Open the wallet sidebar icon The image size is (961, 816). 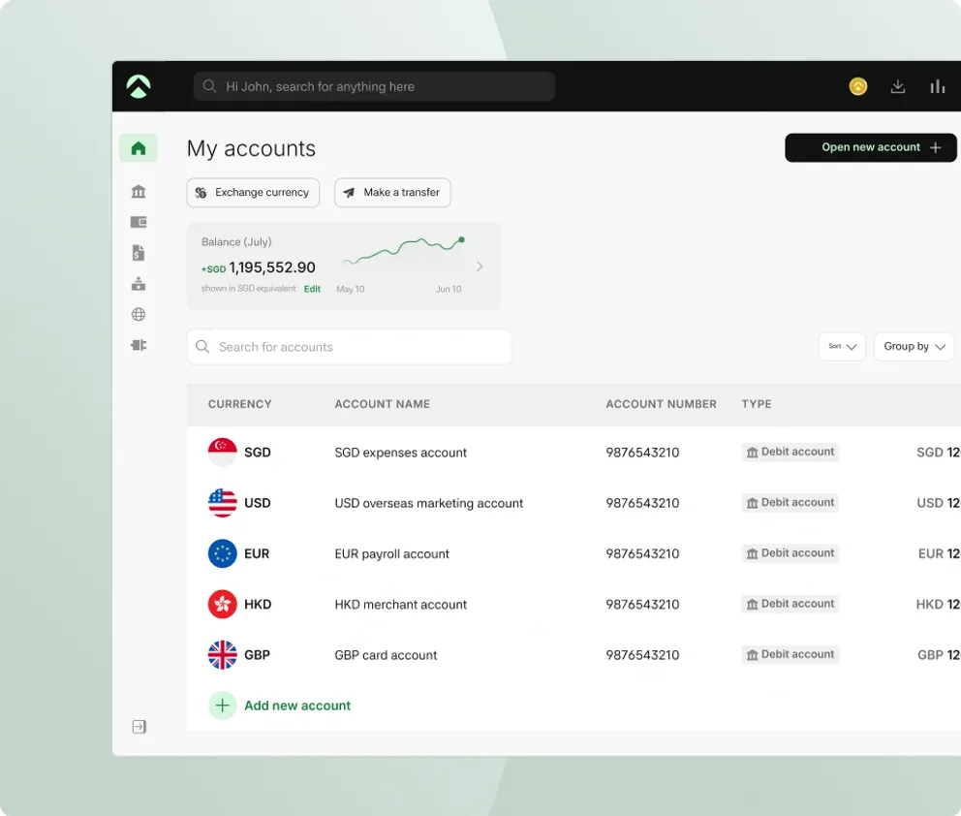click(139, 222)
